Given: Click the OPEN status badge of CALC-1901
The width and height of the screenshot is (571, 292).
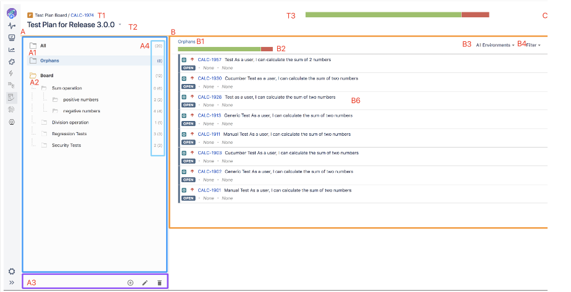Looking at the screenshot, I should point(188,198).
